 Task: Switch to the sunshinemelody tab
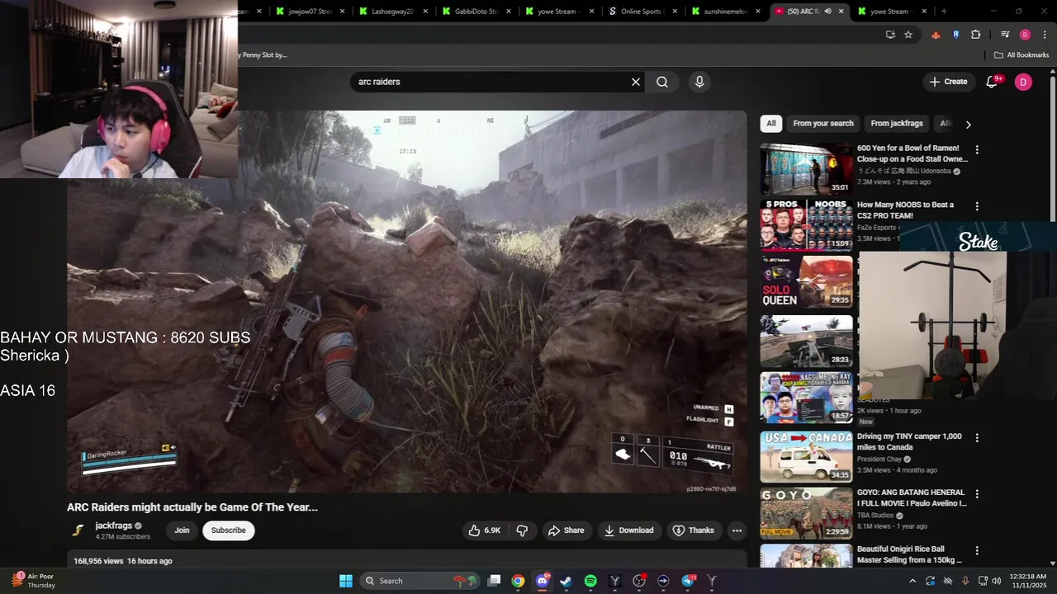click(x=725, y=12)
